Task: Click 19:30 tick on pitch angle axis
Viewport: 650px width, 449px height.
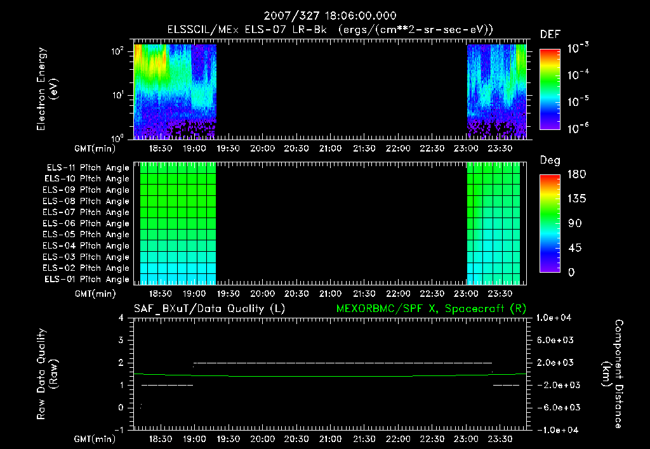Action: 229,294
